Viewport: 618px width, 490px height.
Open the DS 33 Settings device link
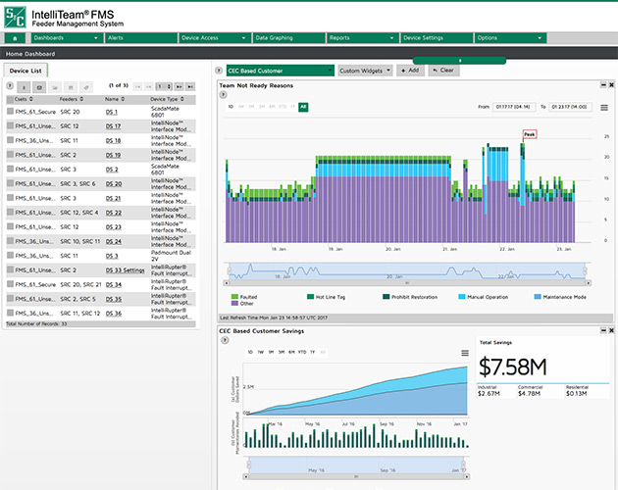(x=127, y=269)
